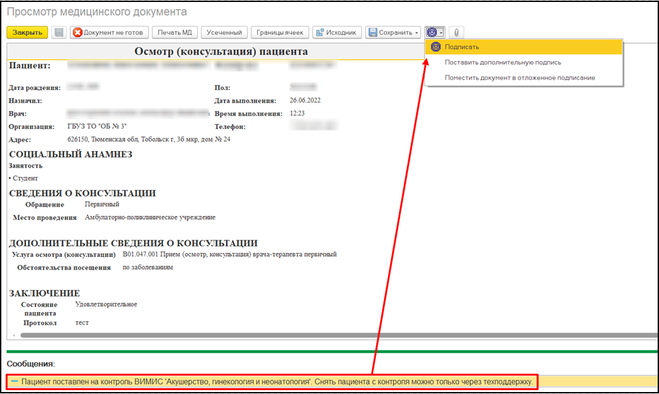
Task: Click the Усеченный toolbar button
Action: (224, 32)
